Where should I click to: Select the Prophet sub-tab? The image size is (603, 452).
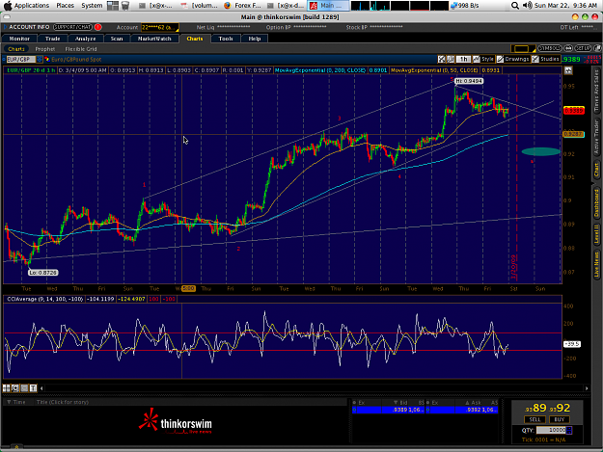[45, 49]
